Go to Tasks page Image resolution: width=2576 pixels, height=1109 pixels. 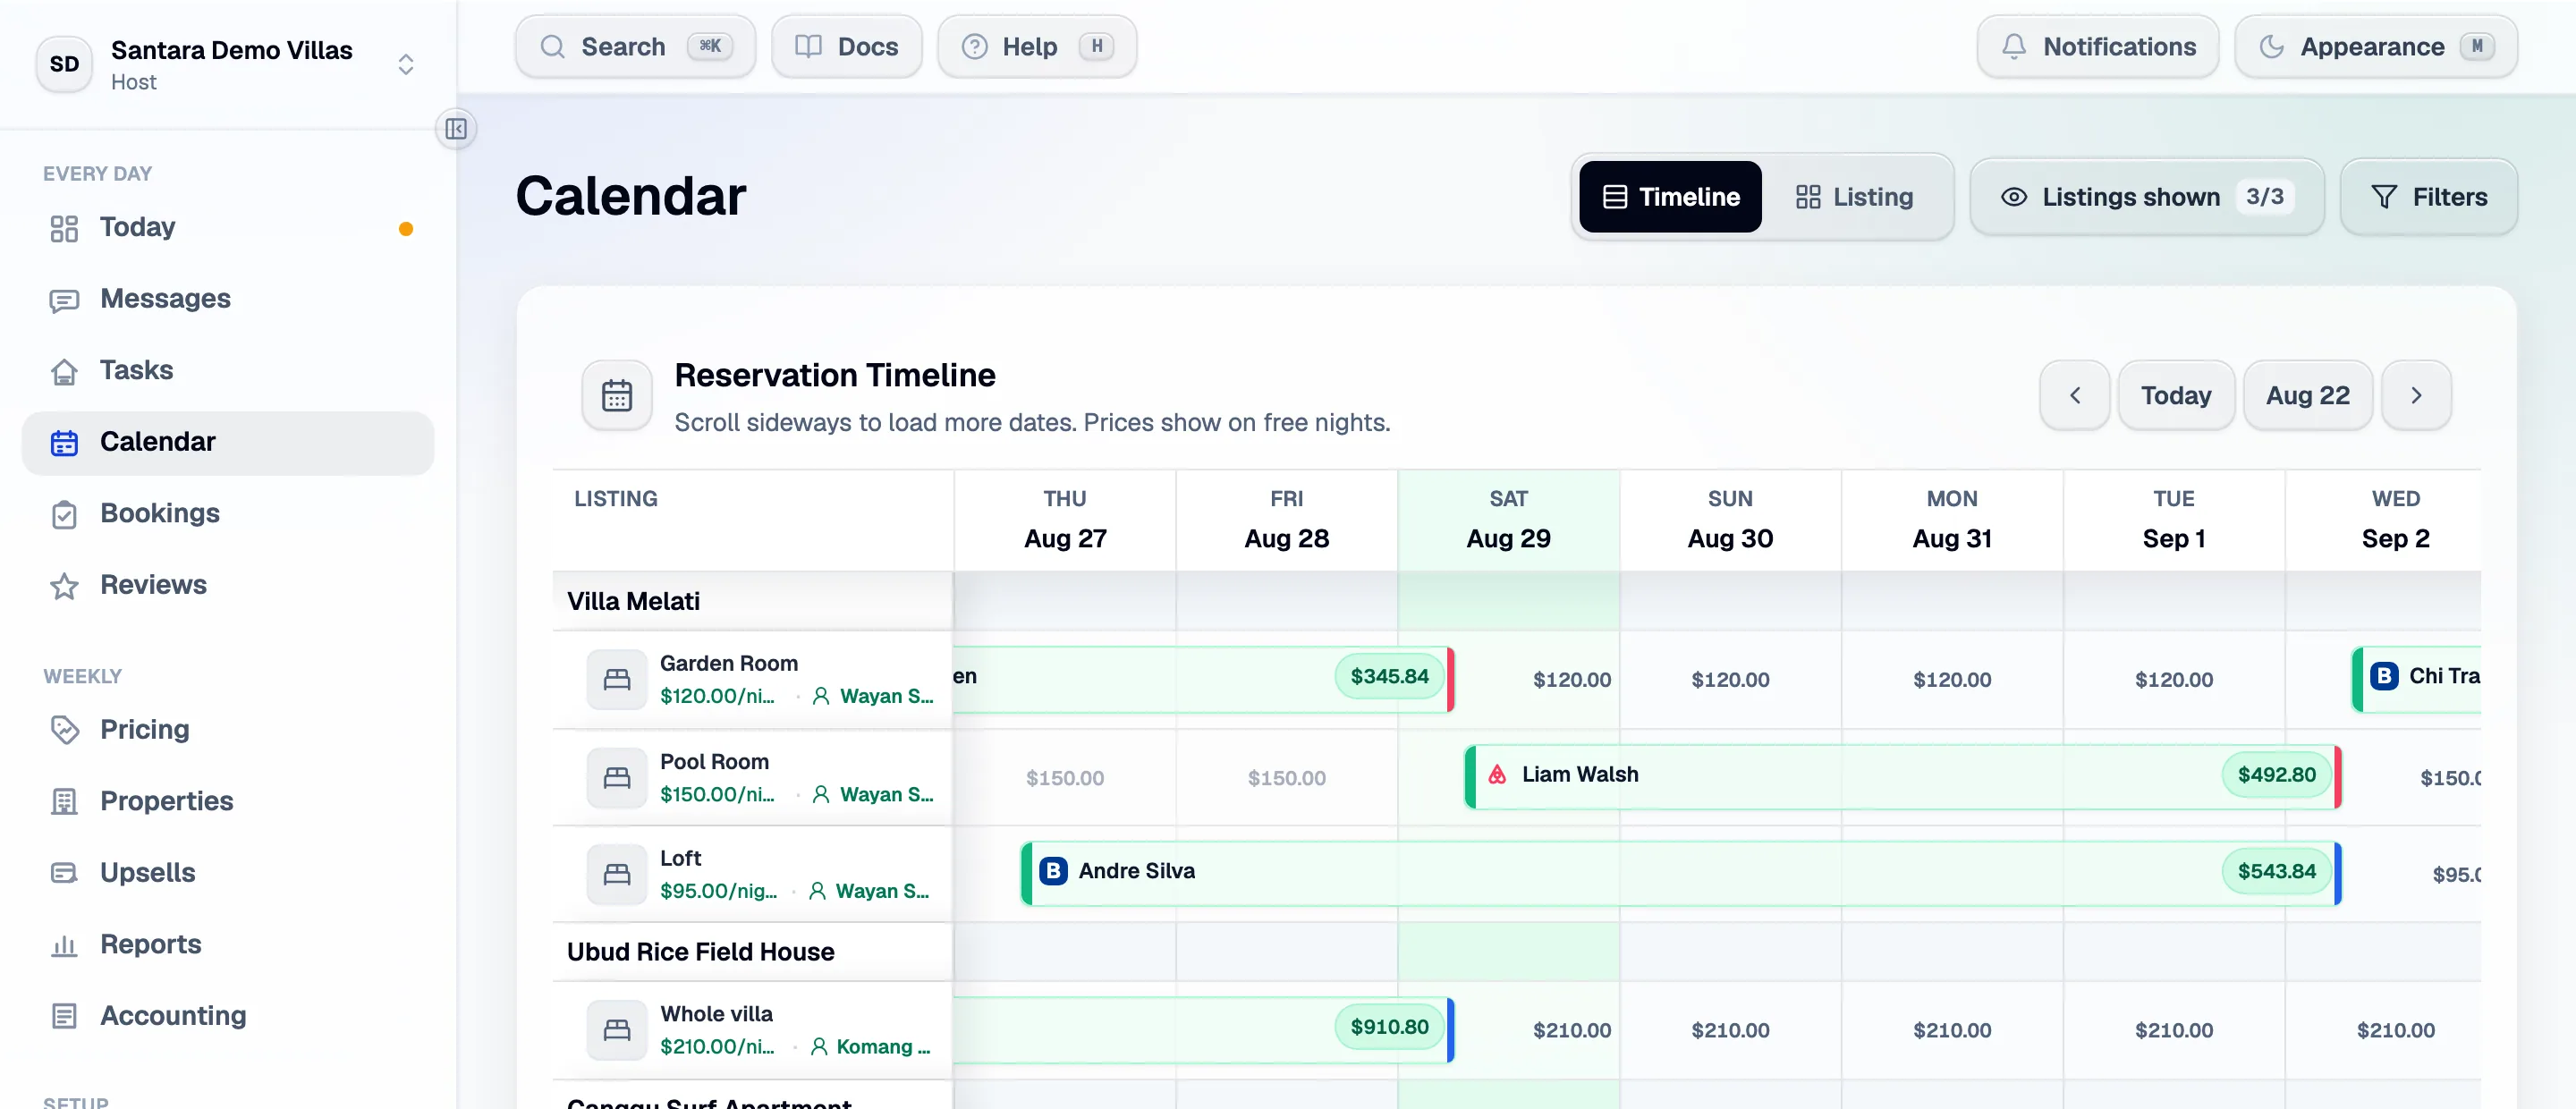228,370
